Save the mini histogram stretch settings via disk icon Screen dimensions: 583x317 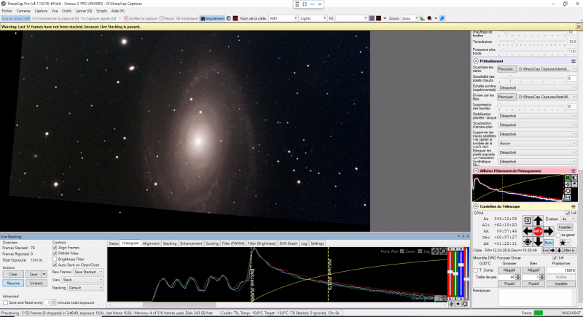tap(568, 197)
